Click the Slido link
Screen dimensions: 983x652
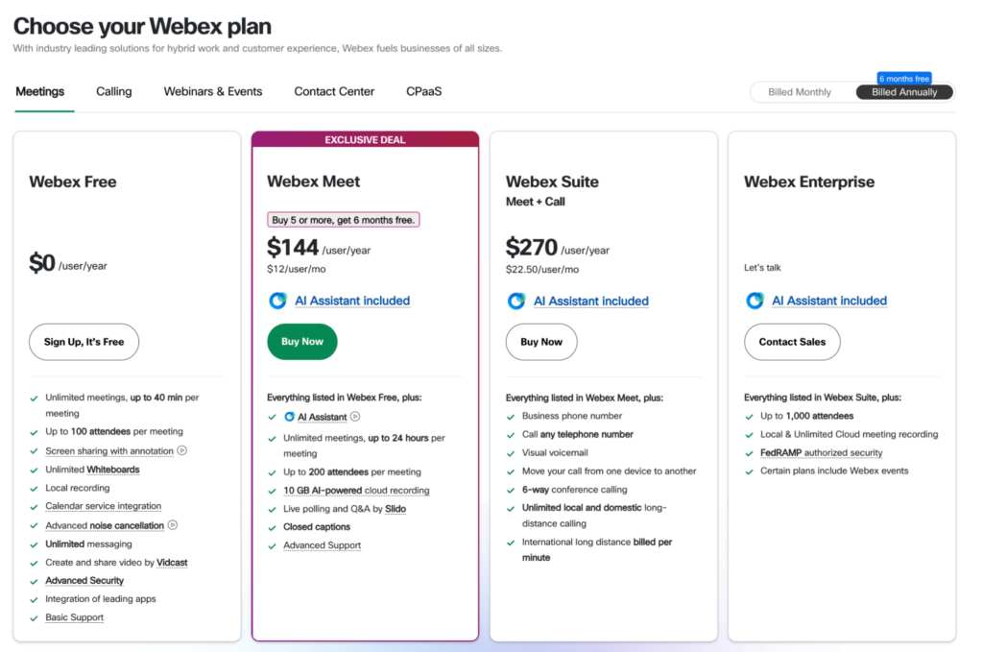tap(396, 509)
